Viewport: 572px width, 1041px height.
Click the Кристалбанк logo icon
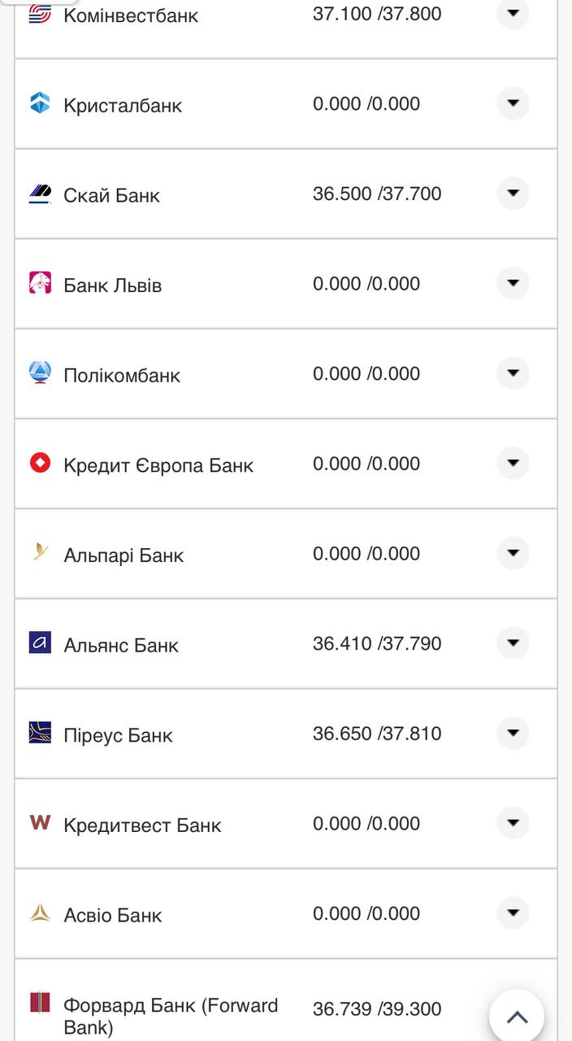pos(40,103)
